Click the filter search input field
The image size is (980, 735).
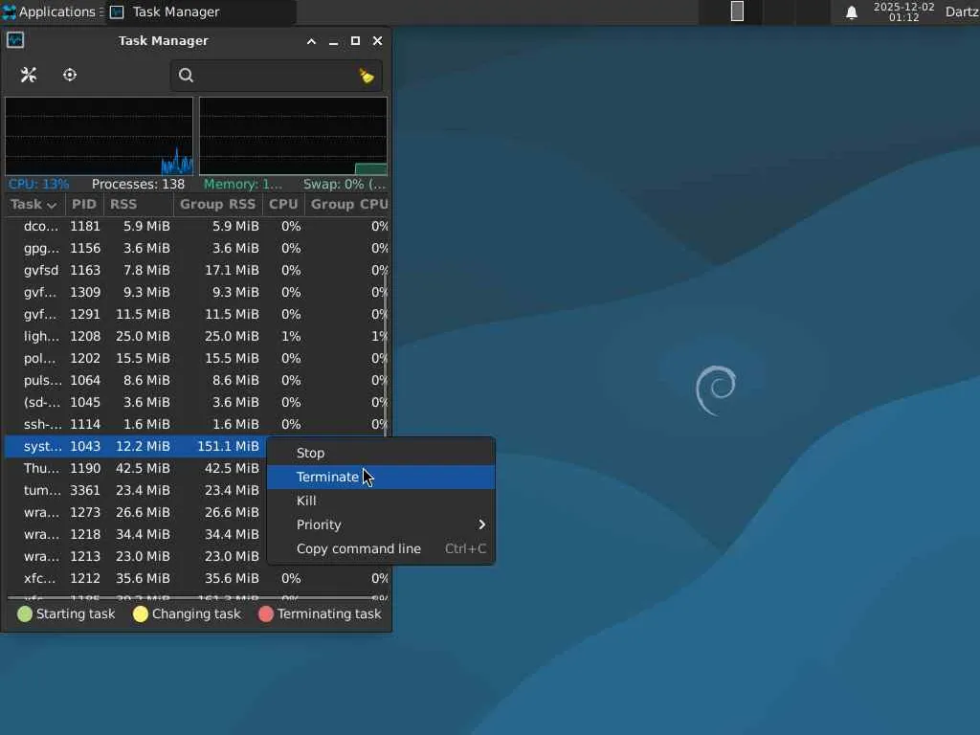(x=276, y=76)
